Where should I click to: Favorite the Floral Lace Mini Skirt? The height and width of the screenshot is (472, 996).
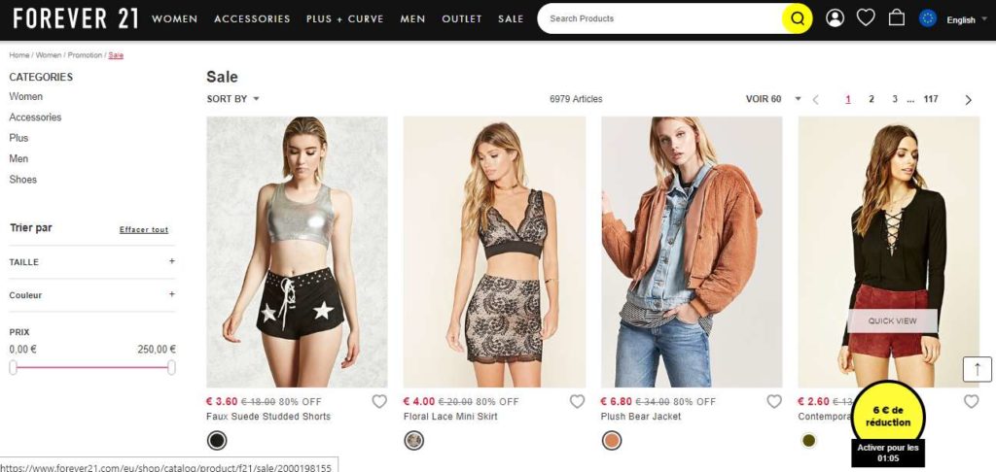coord(577,401)
